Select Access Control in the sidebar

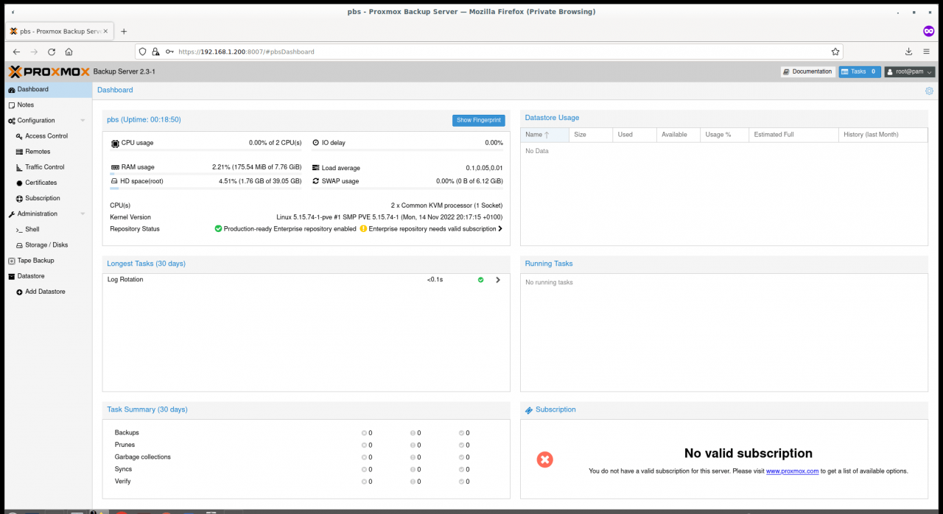click(x=46, y=135)
